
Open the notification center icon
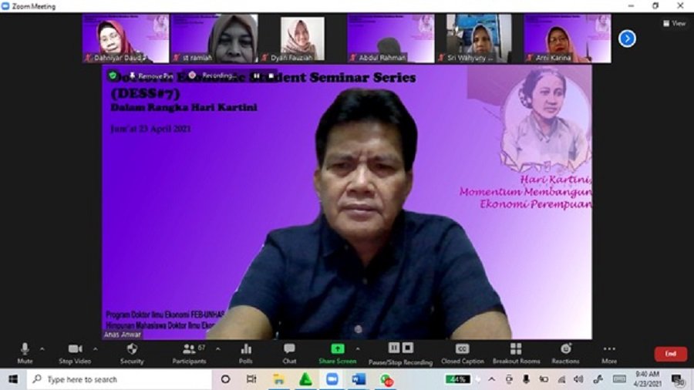click(677, 380)
